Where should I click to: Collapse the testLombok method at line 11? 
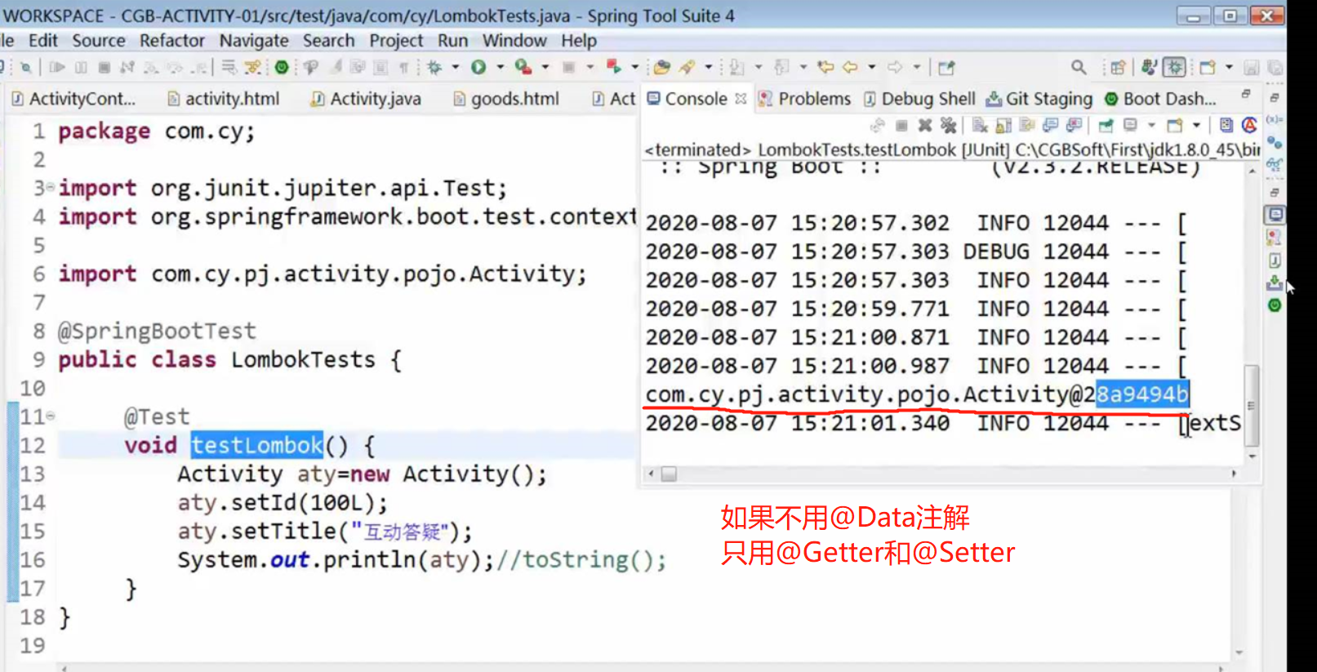[51, 416]
